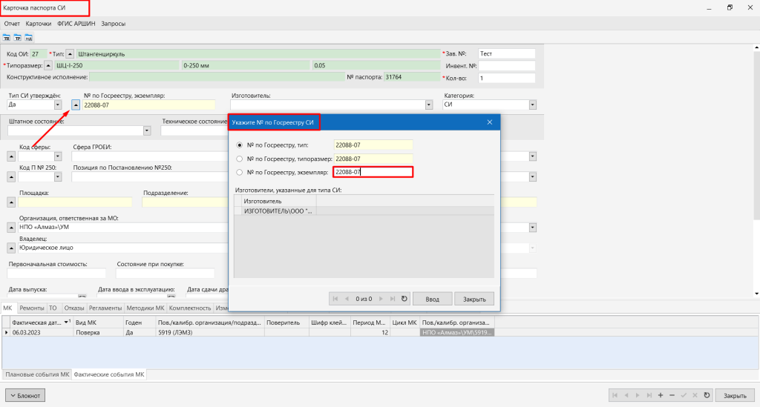Expand Код сферы dropdown arrow

[58, 156]
